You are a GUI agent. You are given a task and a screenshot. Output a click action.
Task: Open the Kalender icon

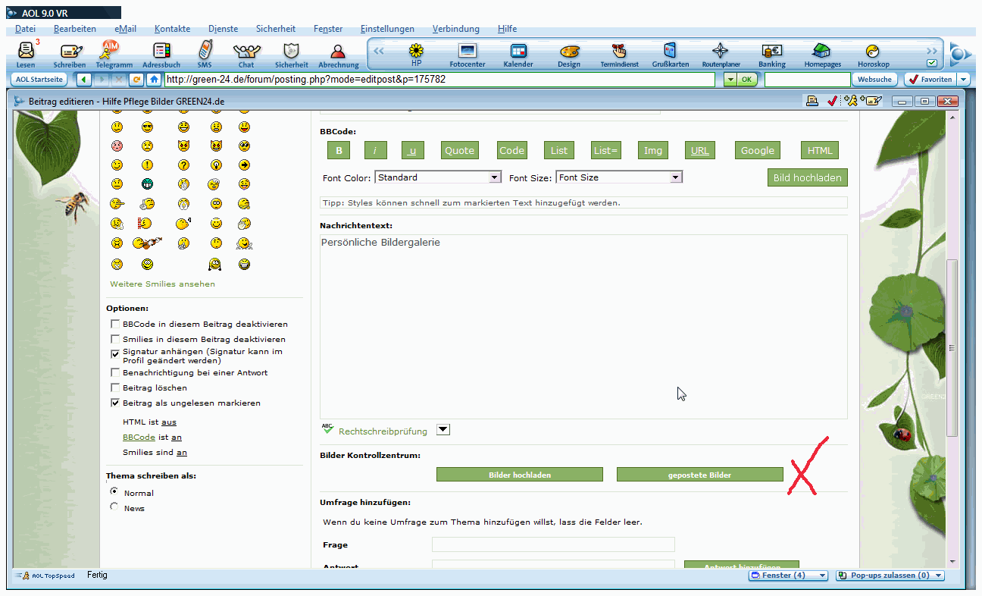pyautogui.click(x=518, y=52)
